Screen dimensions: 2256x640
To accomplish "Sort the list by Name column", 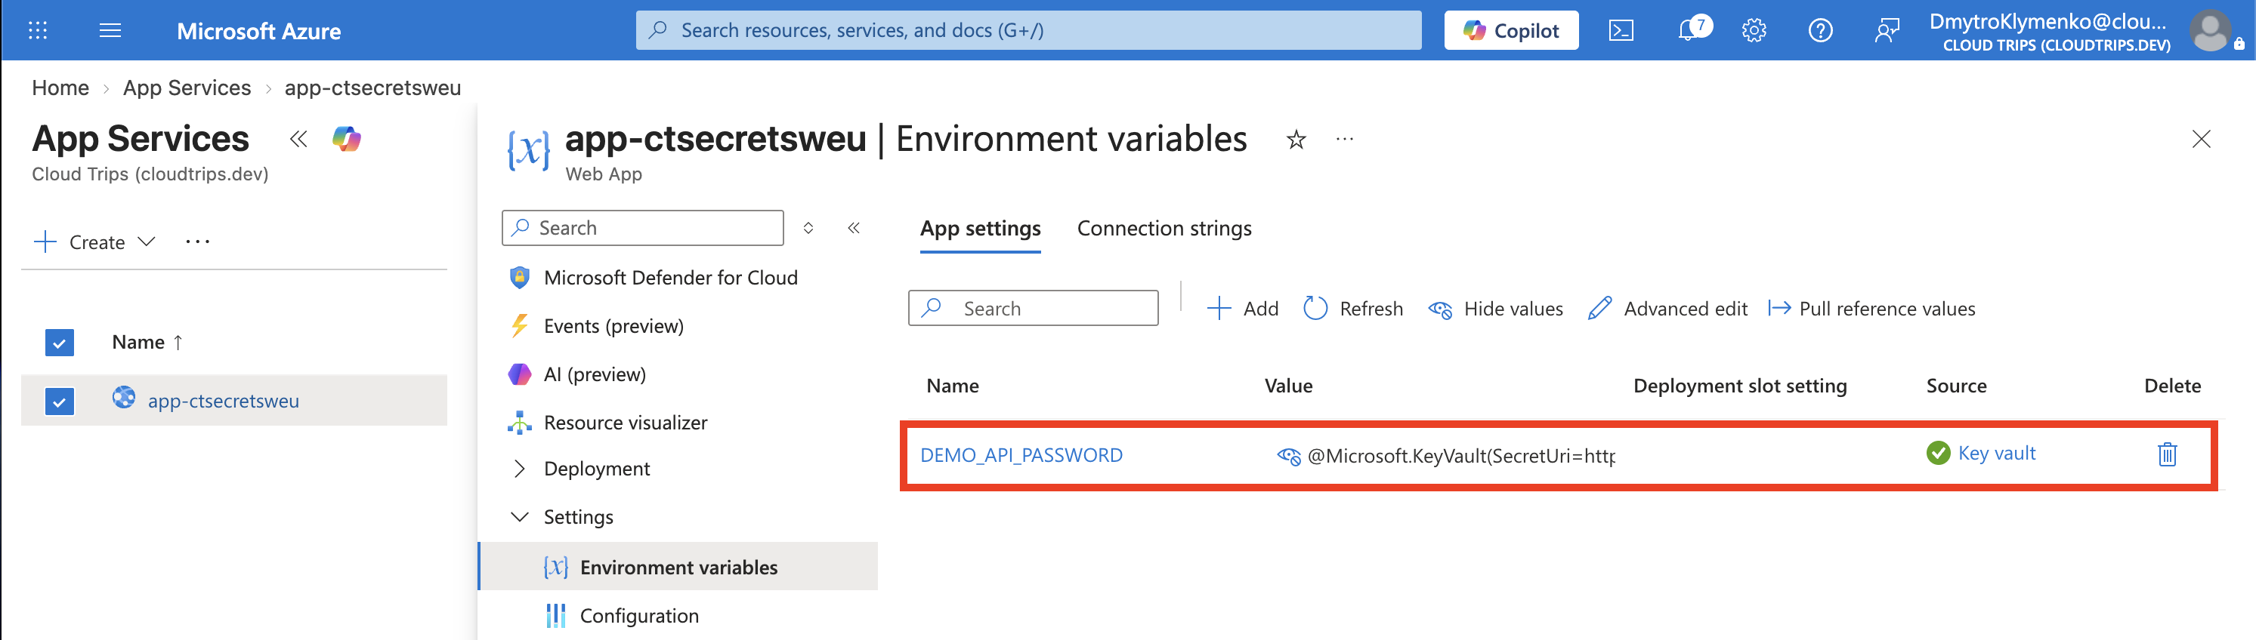I will pos(147,343).
